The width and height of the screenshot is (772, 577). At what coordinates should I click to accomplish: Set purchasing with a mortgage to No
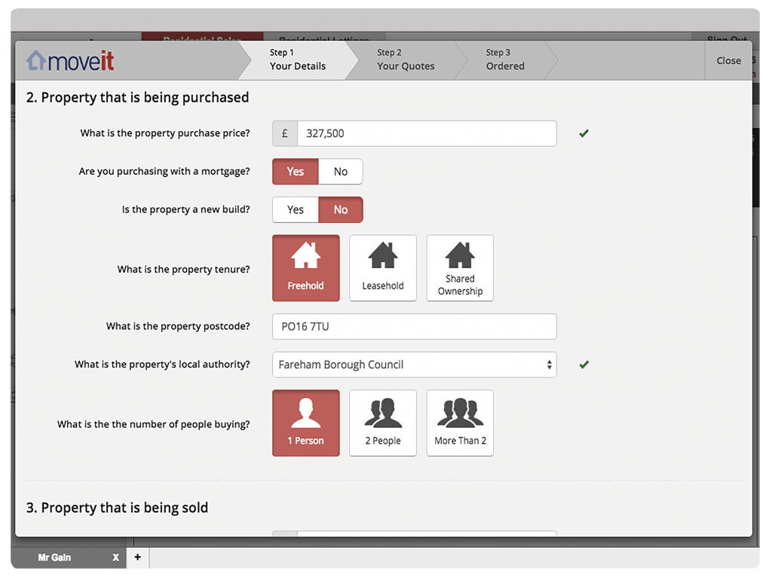coord(341,172)
